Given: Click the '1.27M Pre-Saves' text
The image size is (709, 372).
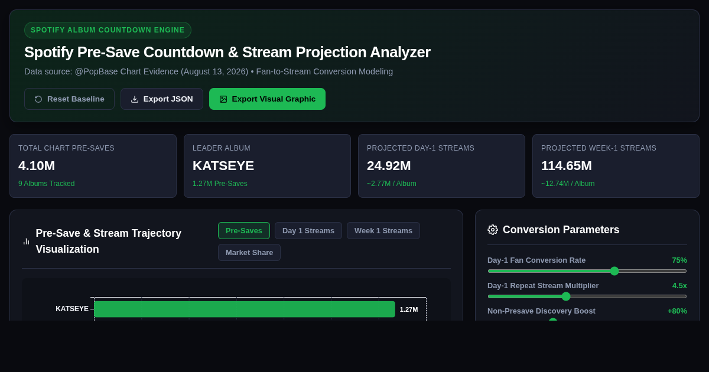Looking at the screenshot, I should pos(220,184).
